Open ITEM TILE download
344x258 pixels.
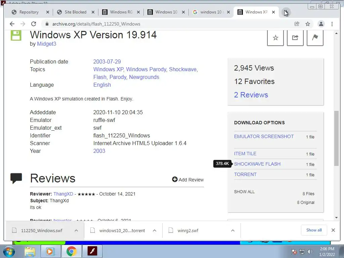[245, 154]
